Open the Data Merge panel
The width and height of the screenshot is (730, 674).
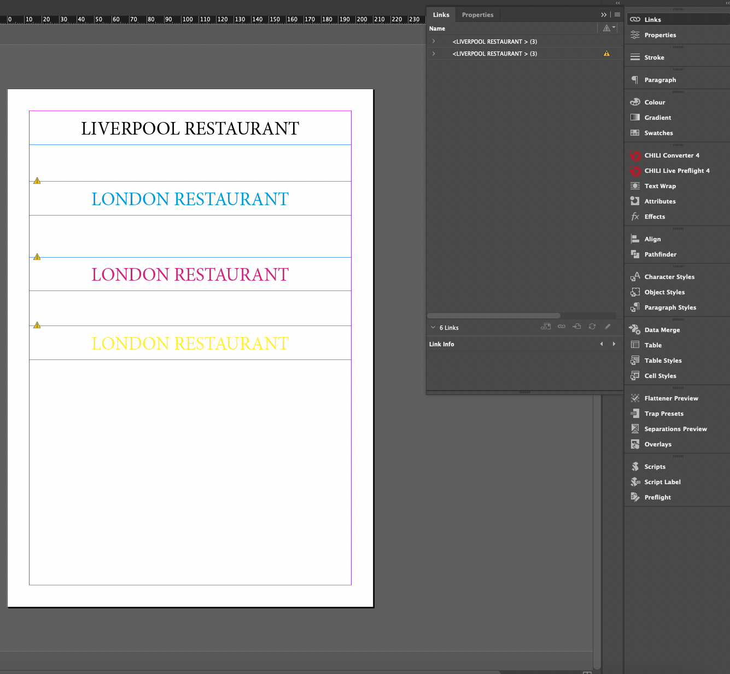tap(662, 330)
